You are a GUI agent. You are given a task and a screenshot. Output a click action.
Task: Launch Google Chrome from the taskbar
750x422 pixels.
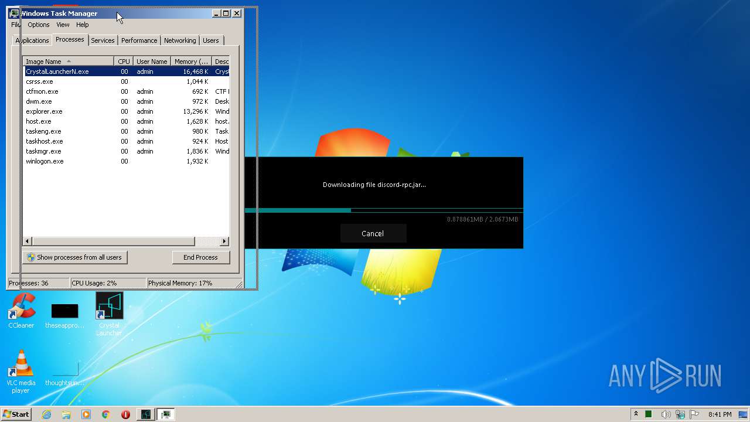(x=105, y=414)
